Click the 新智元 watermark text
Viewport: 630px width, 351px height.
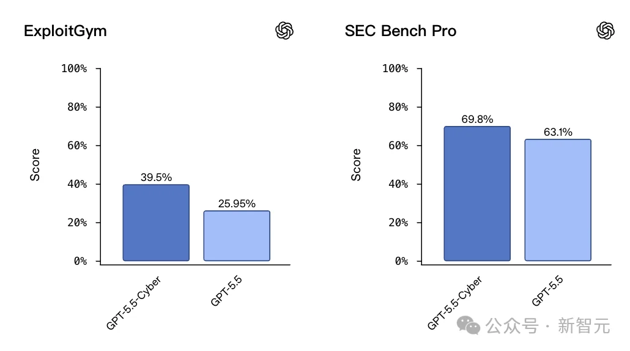pos(584,326)
